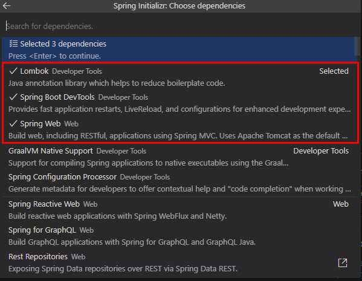Select the Rest Repositories dependency
The width and height of the screenshot is (362, 281).
pos(179,262)
